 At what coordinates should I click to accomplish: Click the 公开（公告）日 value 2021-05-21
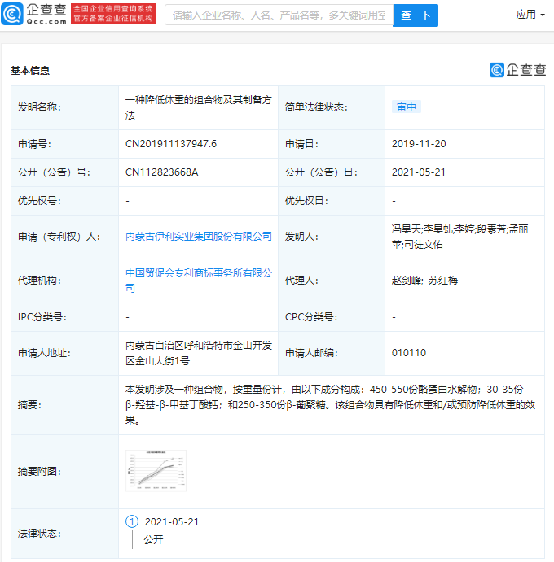[x=418, y=172]
